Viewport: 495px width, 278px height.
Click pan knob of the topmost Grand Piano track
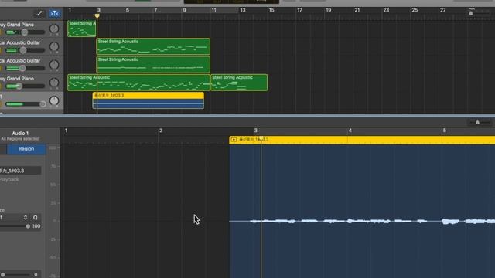coord(54,29)
